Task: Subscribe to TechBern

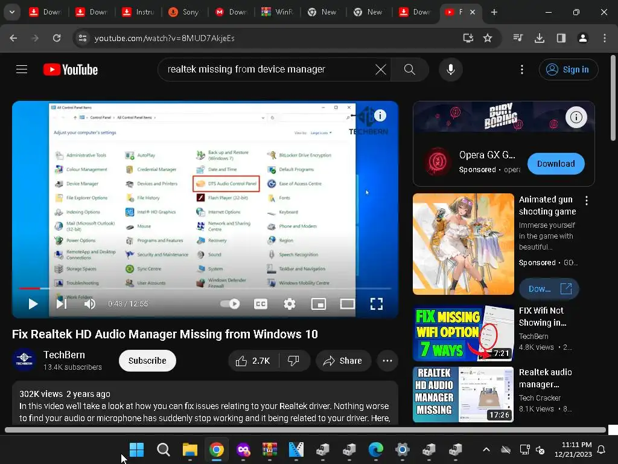Action: click(x=147, y=361)
